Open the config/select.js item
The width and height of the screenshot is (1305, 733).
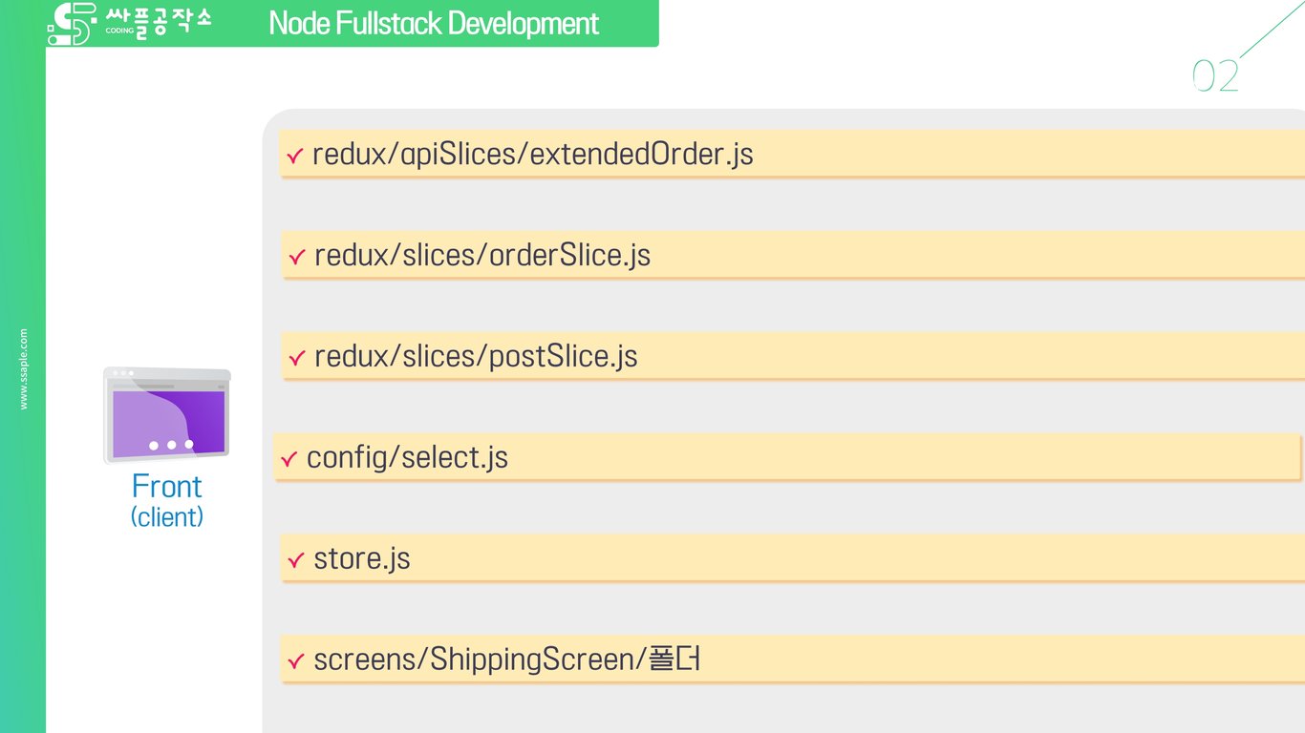tap(407, 458)
